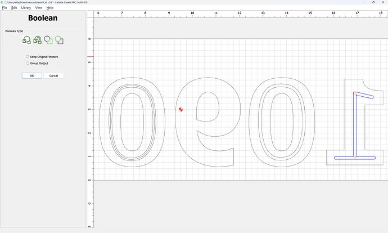Choose the Intersection boolean type icon
Viewport: 388px width, 233px height.
[x=38, y=40]
